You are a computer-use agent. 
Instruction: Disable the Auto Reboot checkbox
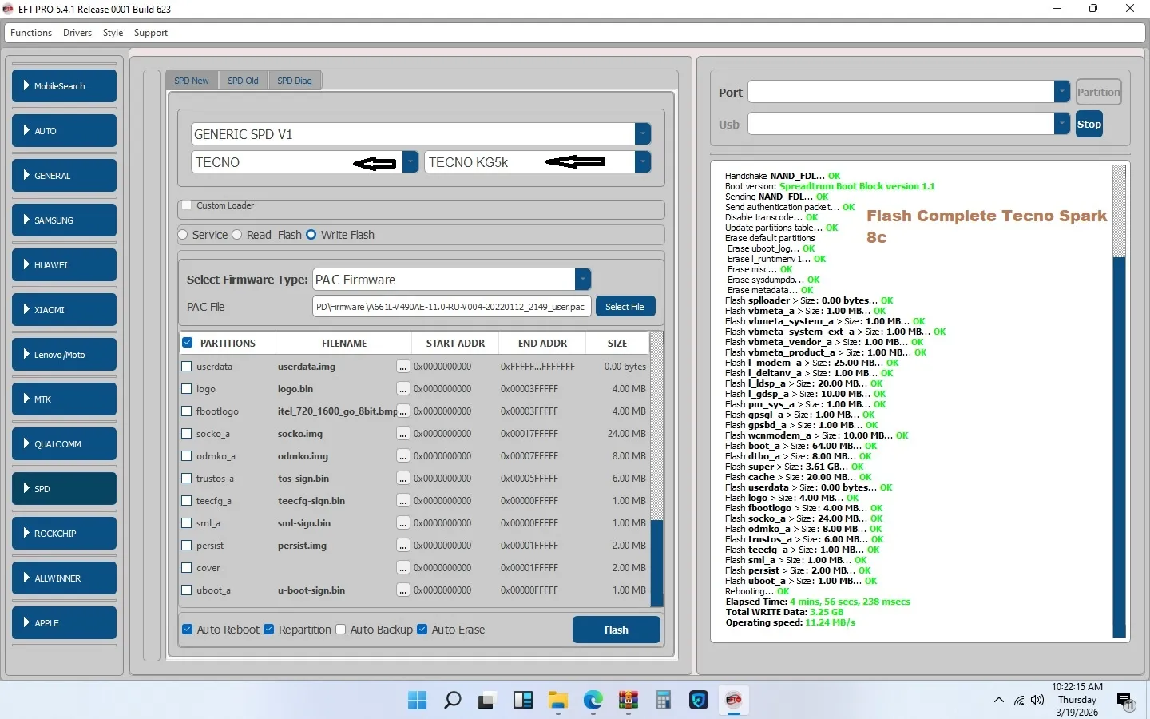188,630
